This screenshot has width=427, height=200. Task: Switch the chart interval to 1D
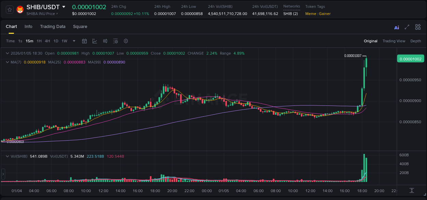click(x=56, y=41)
